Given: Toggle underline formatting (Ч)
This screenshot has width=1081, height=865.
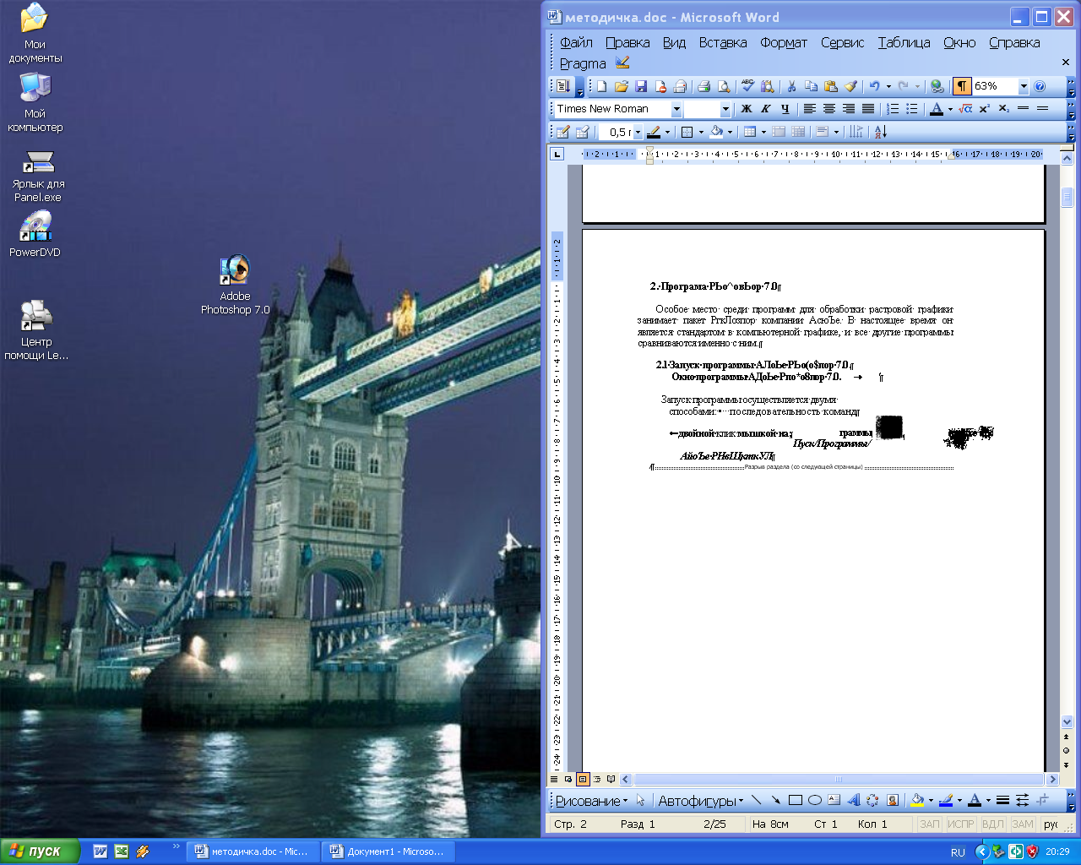Looking at the screenshot, I should (x=785, y=109).
